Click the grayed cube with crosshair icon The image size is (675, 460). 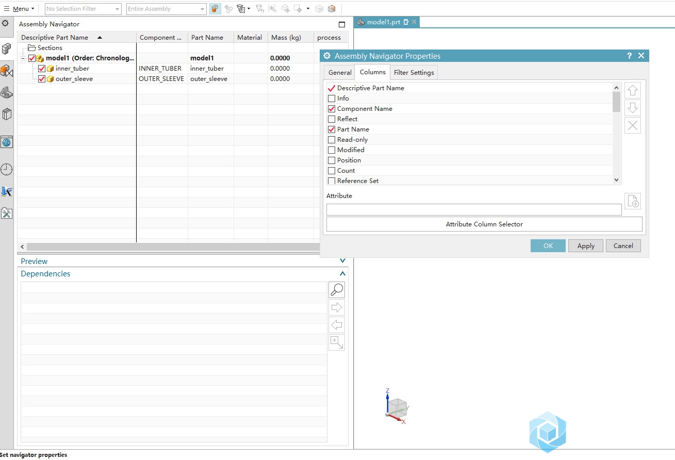[285, 9]
